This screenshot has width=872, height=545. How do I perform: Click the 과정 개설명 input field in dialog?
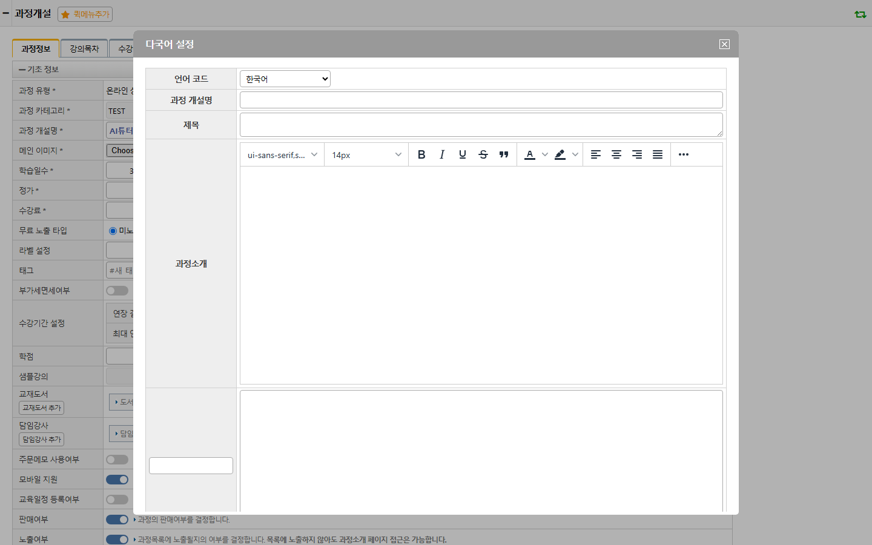pyautogui.click(x=481, y=100)
